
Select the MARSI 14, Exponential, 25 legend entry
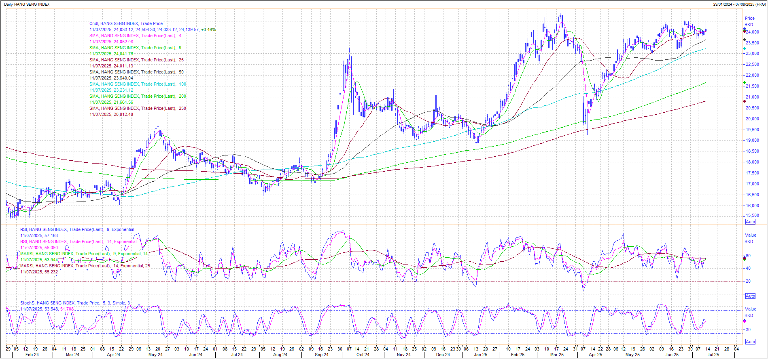pyautogui.click(x=85, y=266)
